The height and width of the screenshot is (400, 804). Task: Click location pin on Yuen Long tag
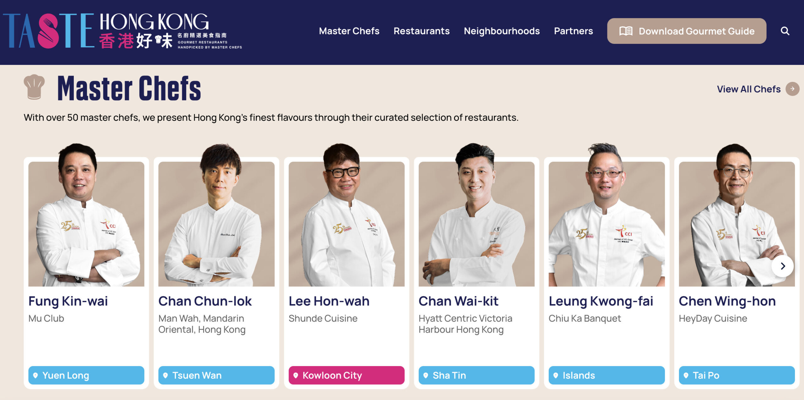click(x=35, y=375)
